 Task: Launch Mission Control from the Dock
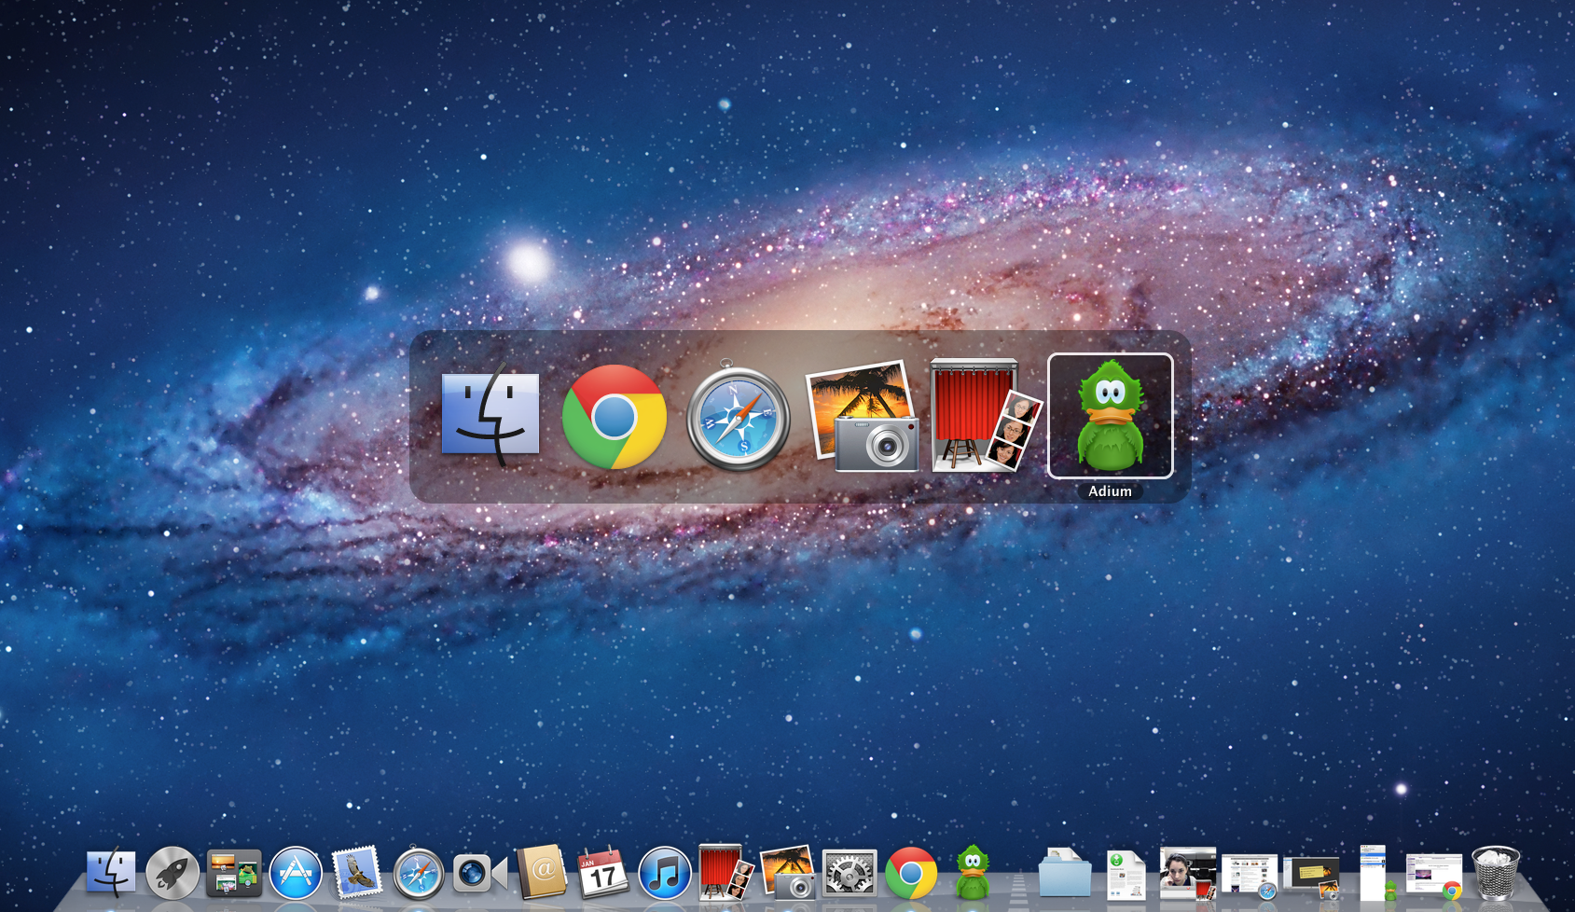pos(234,874)
